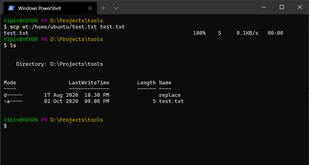Click the '17 Aug 2020' date
Screen dimensions: 309x165
(x=61, y=95)
